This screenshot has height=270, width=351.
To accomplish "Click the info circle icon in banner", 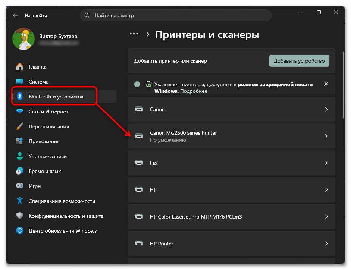I will (x=137, y=84).
